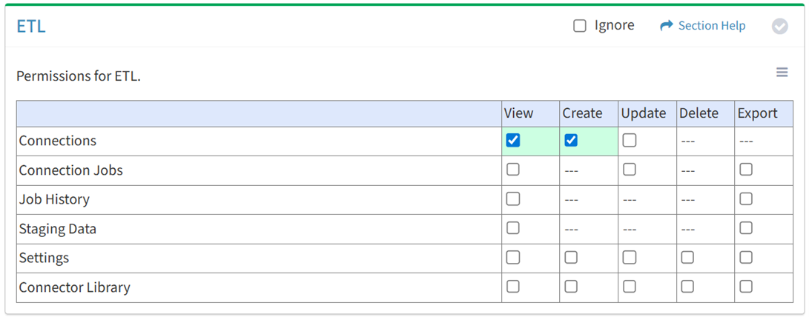Image resolution: width=809 pixels, height=317 pixels.
Task: Enable Export permission for Connection Jobs
Action: point(746,170)
